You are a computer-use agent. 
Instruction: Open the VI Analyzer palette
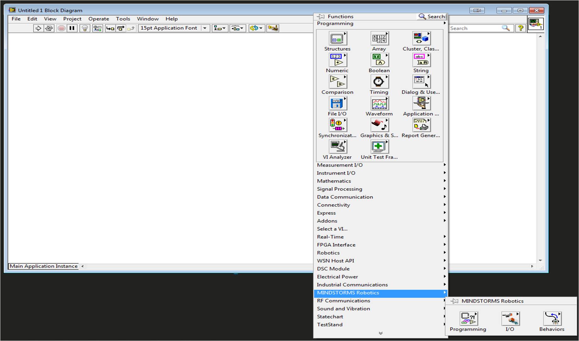(337, 147)
